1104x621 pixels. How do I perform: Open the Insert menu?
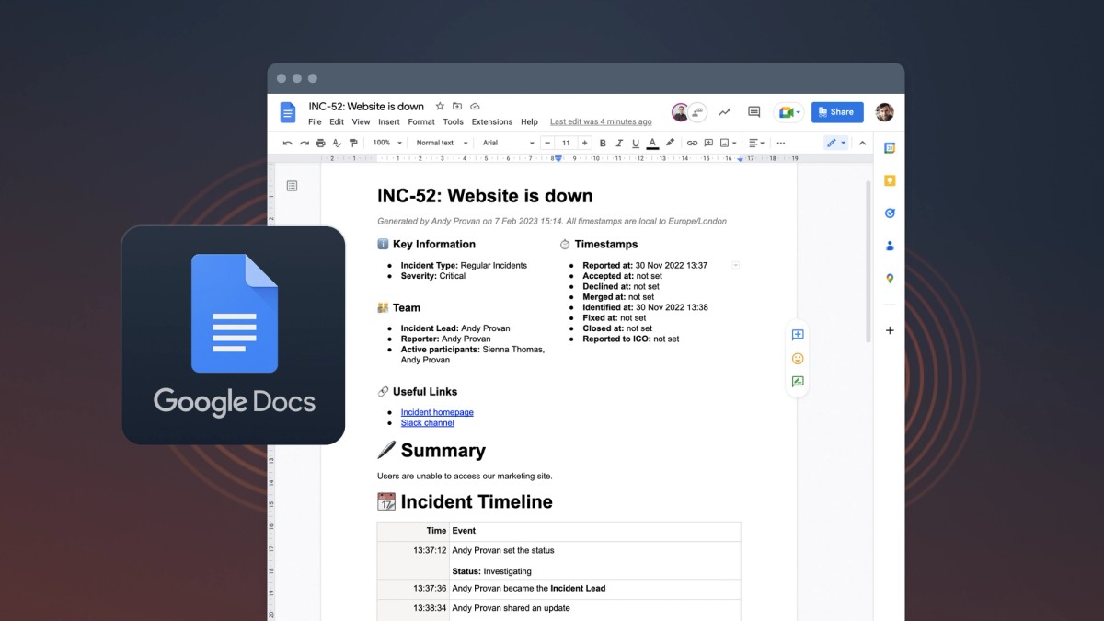[x=388, y=121]
